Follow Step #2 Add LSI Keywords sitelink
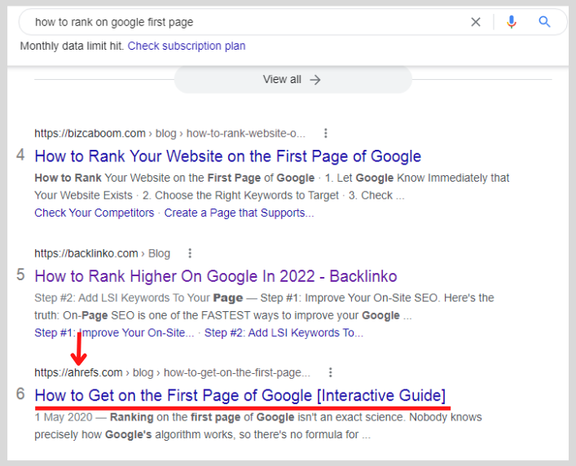Screen dimensions: 576x466 pos(284,332)
